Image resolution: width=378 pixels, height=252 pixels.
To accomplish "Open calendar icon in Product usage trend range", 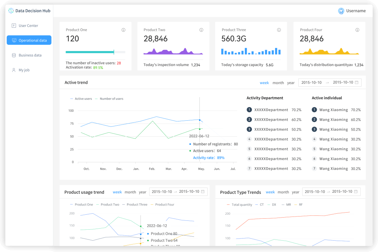I will click(x=203, y=192).
